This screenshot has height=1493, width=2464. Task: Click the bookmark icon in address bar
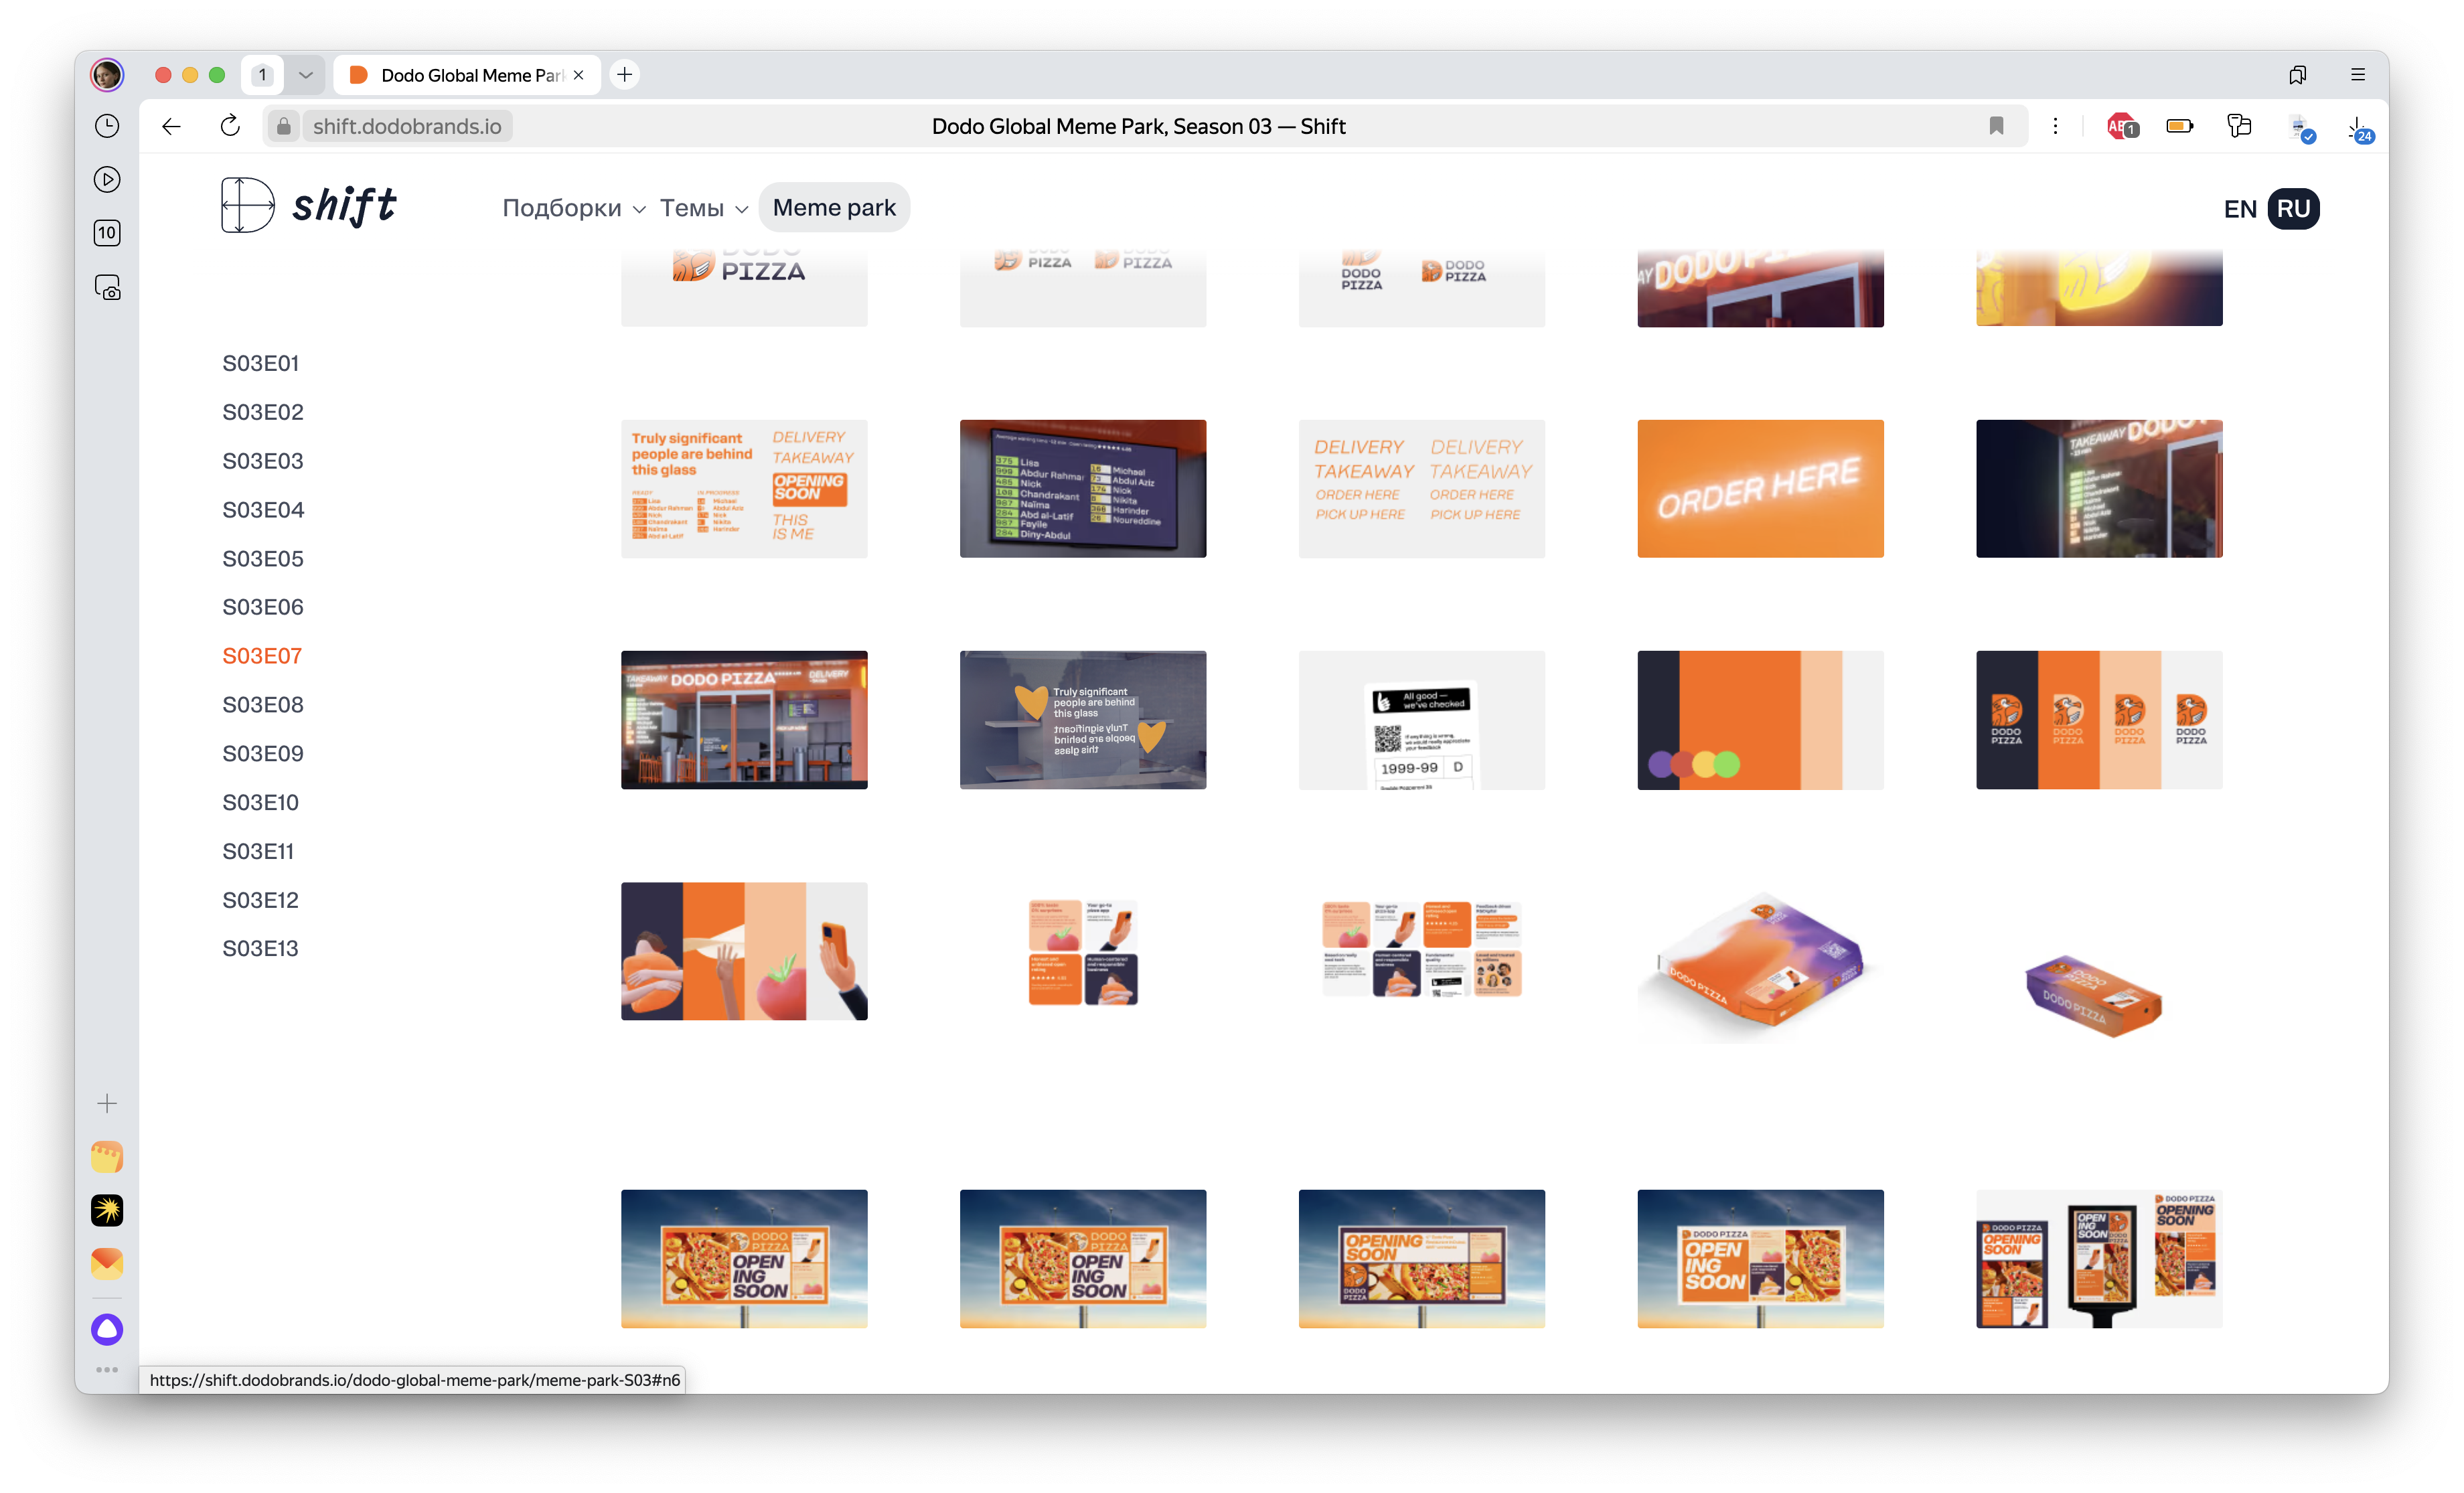point(1996,126)
